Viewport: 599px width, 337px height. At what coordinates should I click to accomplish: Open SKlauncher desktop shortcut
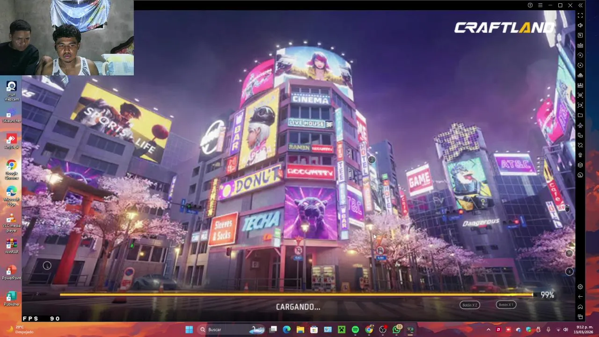[12, 116]
